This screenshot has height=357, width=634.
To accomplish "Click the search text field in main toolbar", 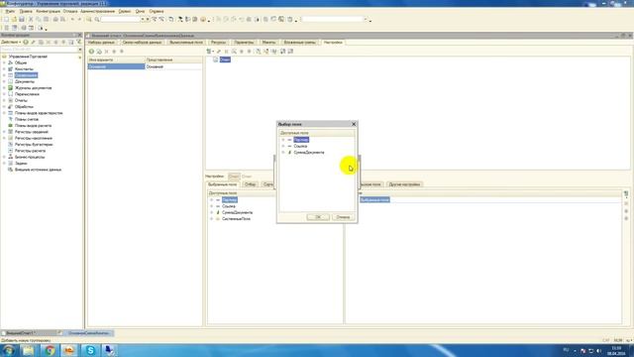I will pos(121,20).
